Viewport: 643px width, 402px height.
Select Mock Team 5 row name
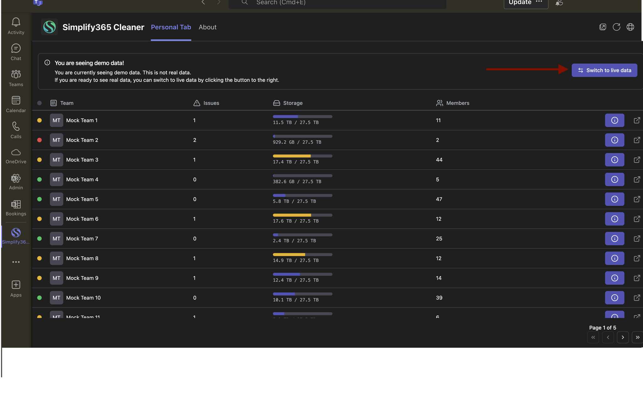pos(82,199)
